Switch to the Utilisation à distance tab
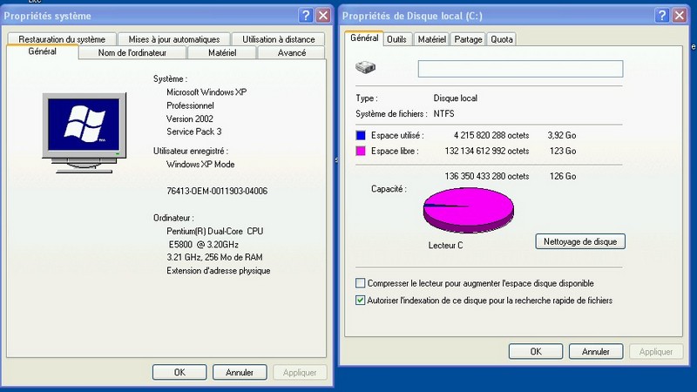The width and height of the screenshot is (697, 392). point(278,39)
